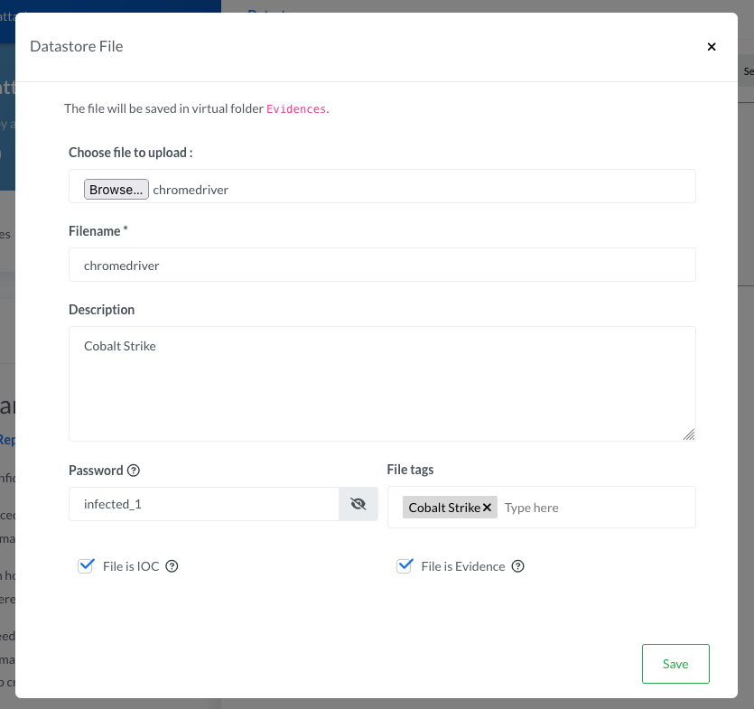
Task: Save the datastore file
Action: point(675,664)
